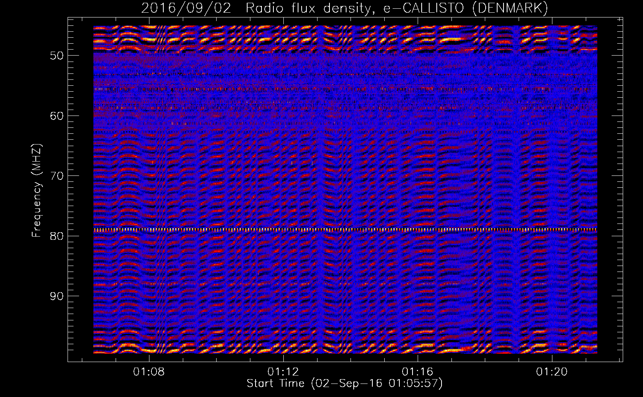The height and width of the screenshot is (397, 643).
Task: Click the "Frequency (MHZ)" y-axis label
Action: [x=37, y=191]
